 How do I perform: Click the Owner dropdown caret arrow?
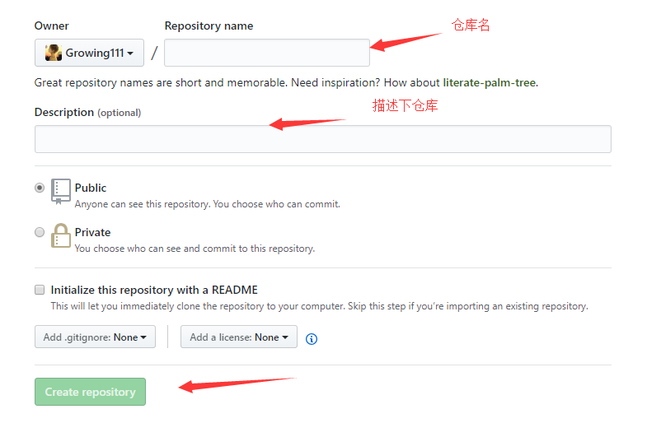[x=130, y=53]
